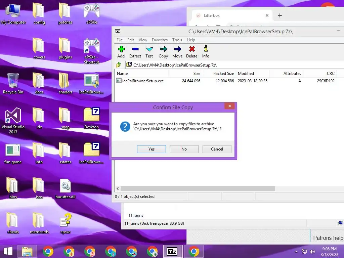Click the horizontal scrollbar left arrow

118,189
